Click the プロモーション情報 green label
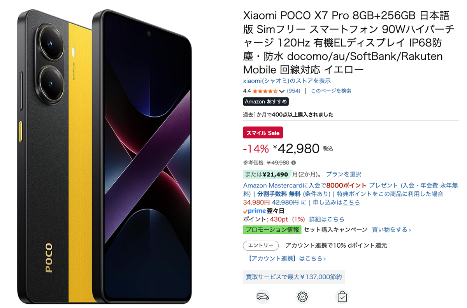The width and height of the screenshot is (467, 308). pyautogui.click(x=272, y=229)
